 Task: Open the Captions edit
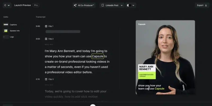[x=10, y=25]
